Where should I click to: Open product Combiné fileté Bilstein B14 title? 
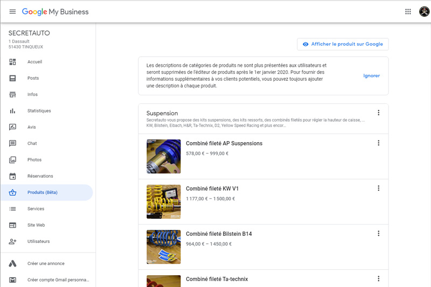tap(219, 234)
